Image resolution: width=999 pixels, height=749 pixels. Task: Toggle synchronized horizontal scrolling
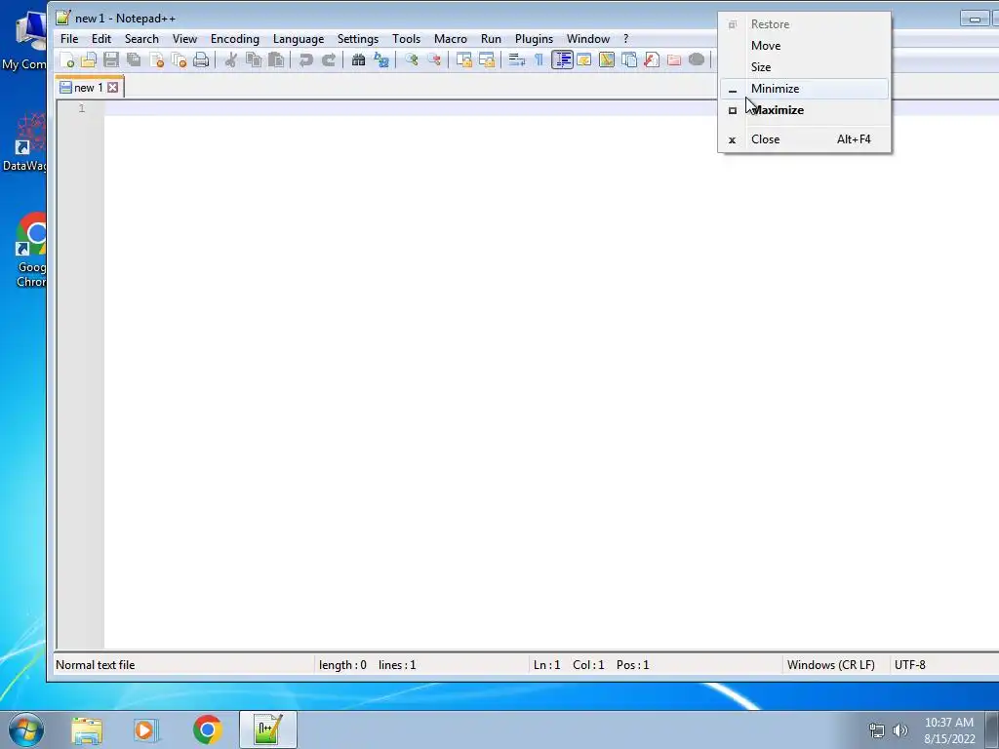coord(486,59)
